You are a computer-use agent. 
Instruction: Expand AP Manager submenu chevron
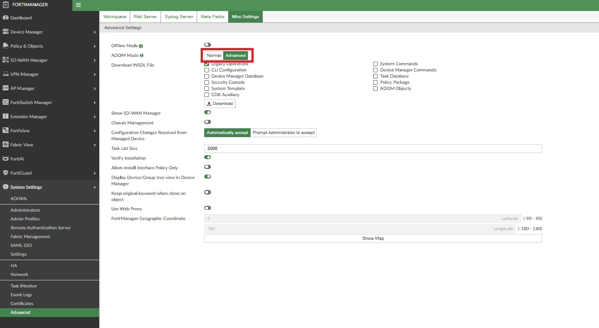[x=95, y=89]
